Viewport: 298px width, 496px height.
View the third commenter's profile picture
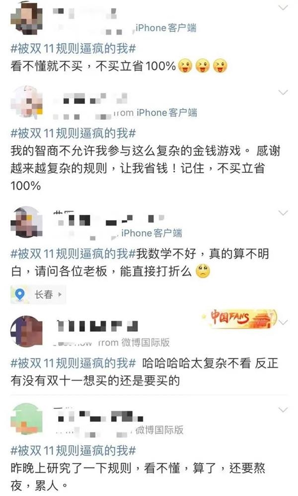pos(26,222)
